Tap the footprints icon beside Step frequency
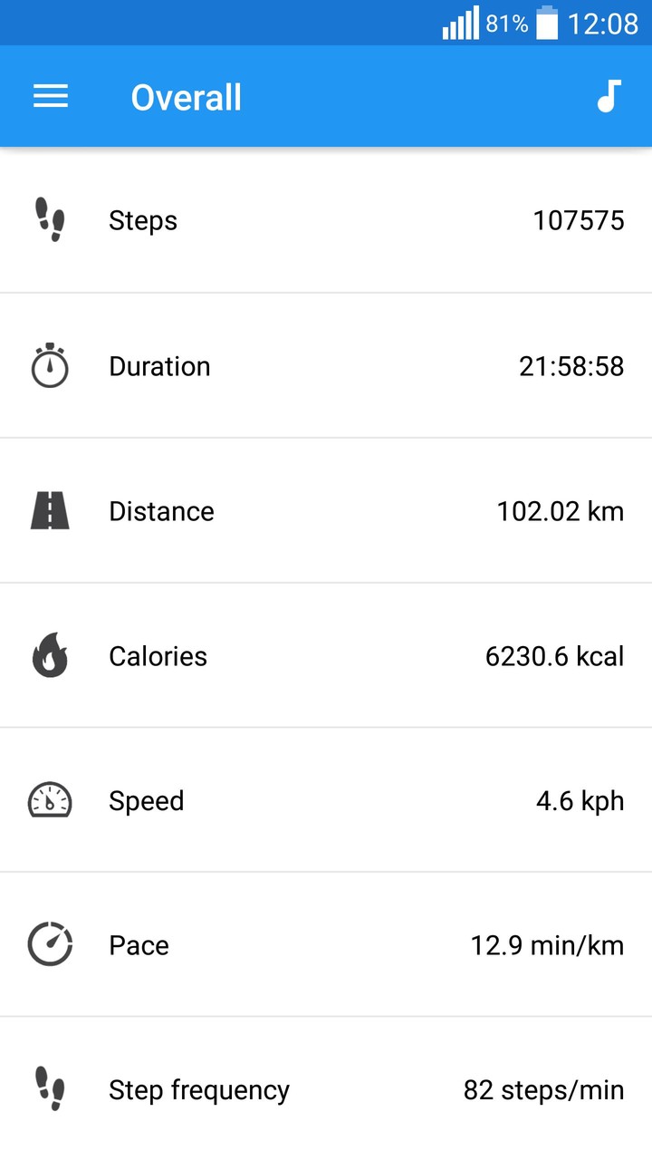 tap(50, 1089)
